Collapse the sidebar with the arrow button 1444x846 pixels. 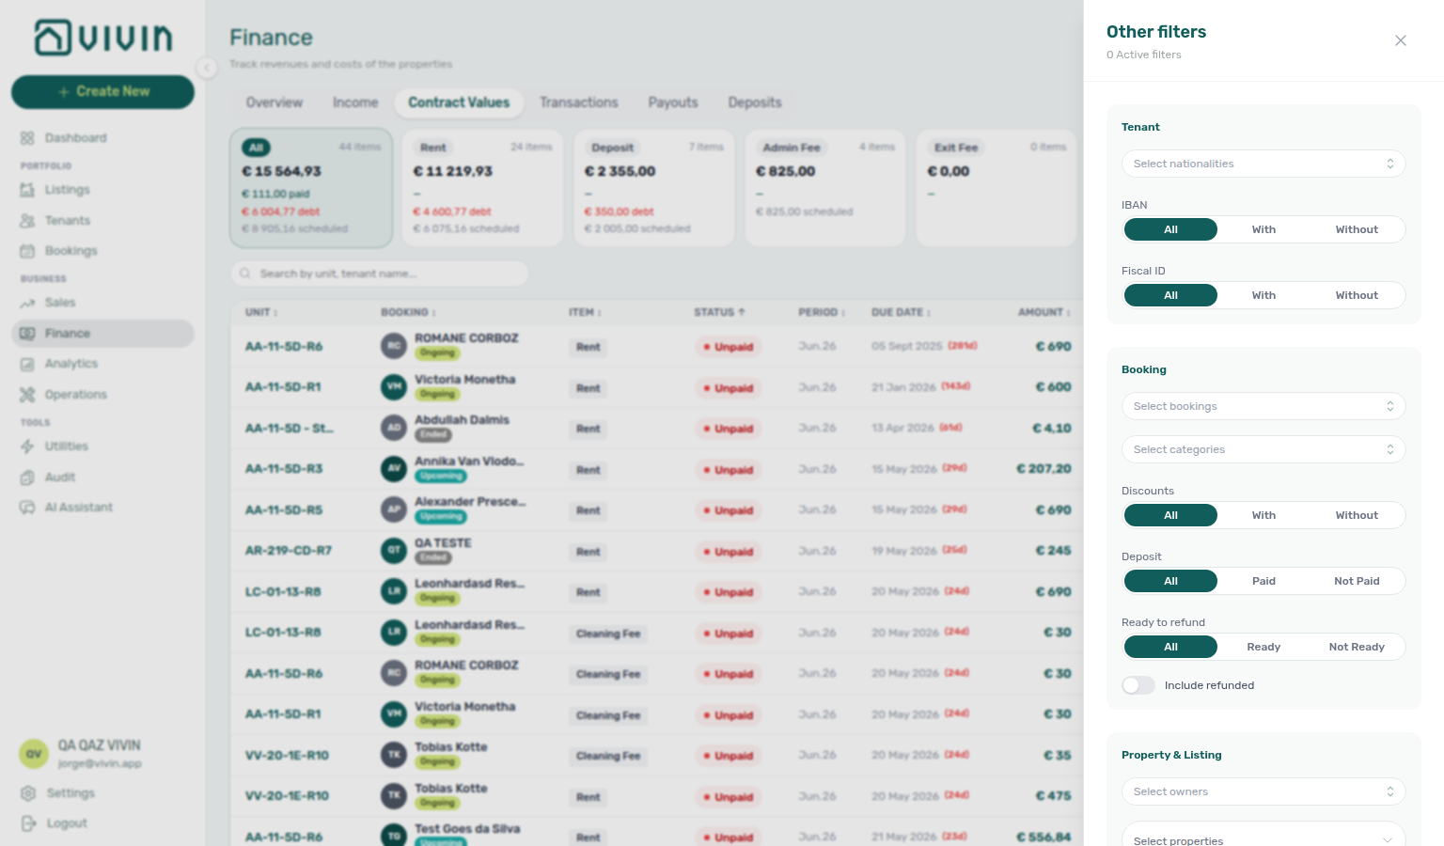point(207,67)
